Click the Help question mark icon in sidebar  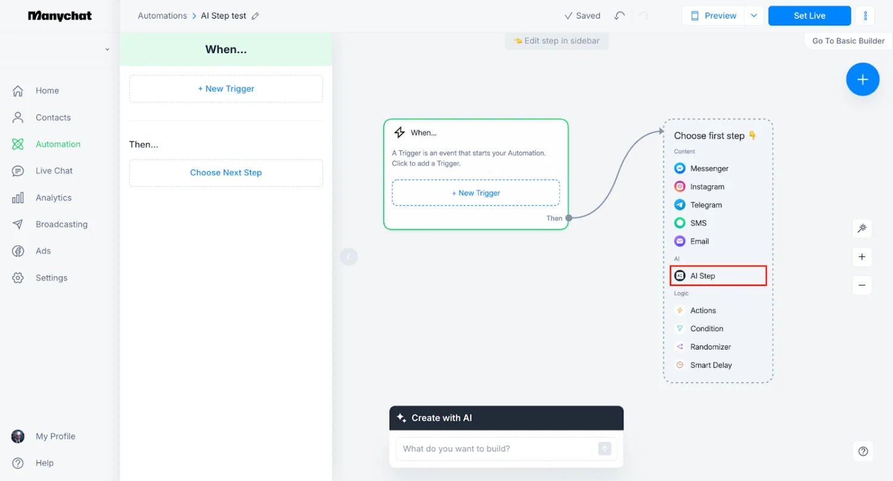coord(18,463)
